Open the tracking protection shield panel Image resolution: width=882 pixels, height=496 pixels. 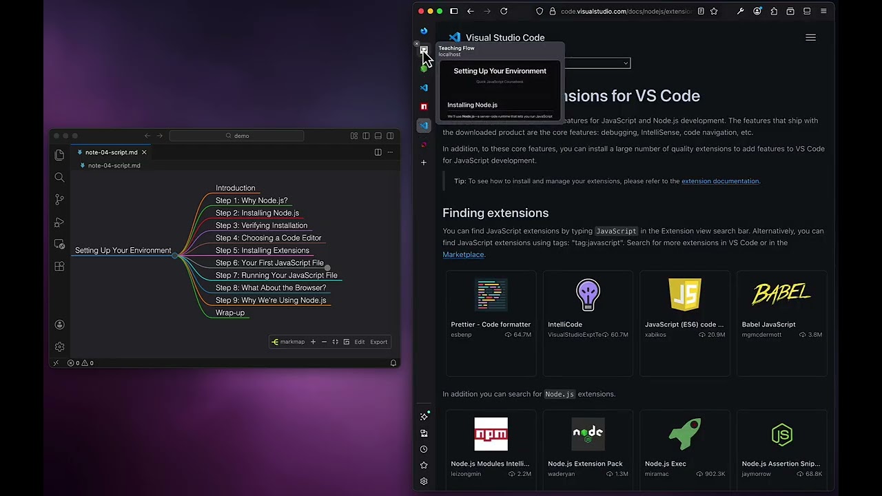540,11
